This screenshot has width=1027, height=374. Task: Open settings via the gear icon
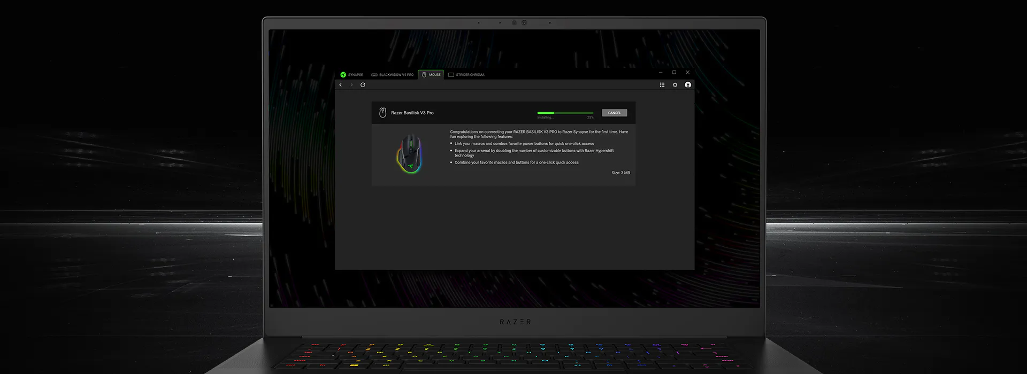click(x=675, y=85)
